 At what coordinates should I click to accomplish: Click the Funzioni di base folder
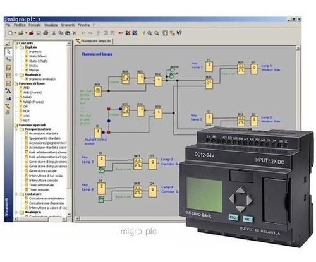click(x=32, y=84)
